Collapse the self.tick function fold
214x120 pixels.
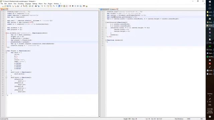pyautogui.click(x=6, y=72)
